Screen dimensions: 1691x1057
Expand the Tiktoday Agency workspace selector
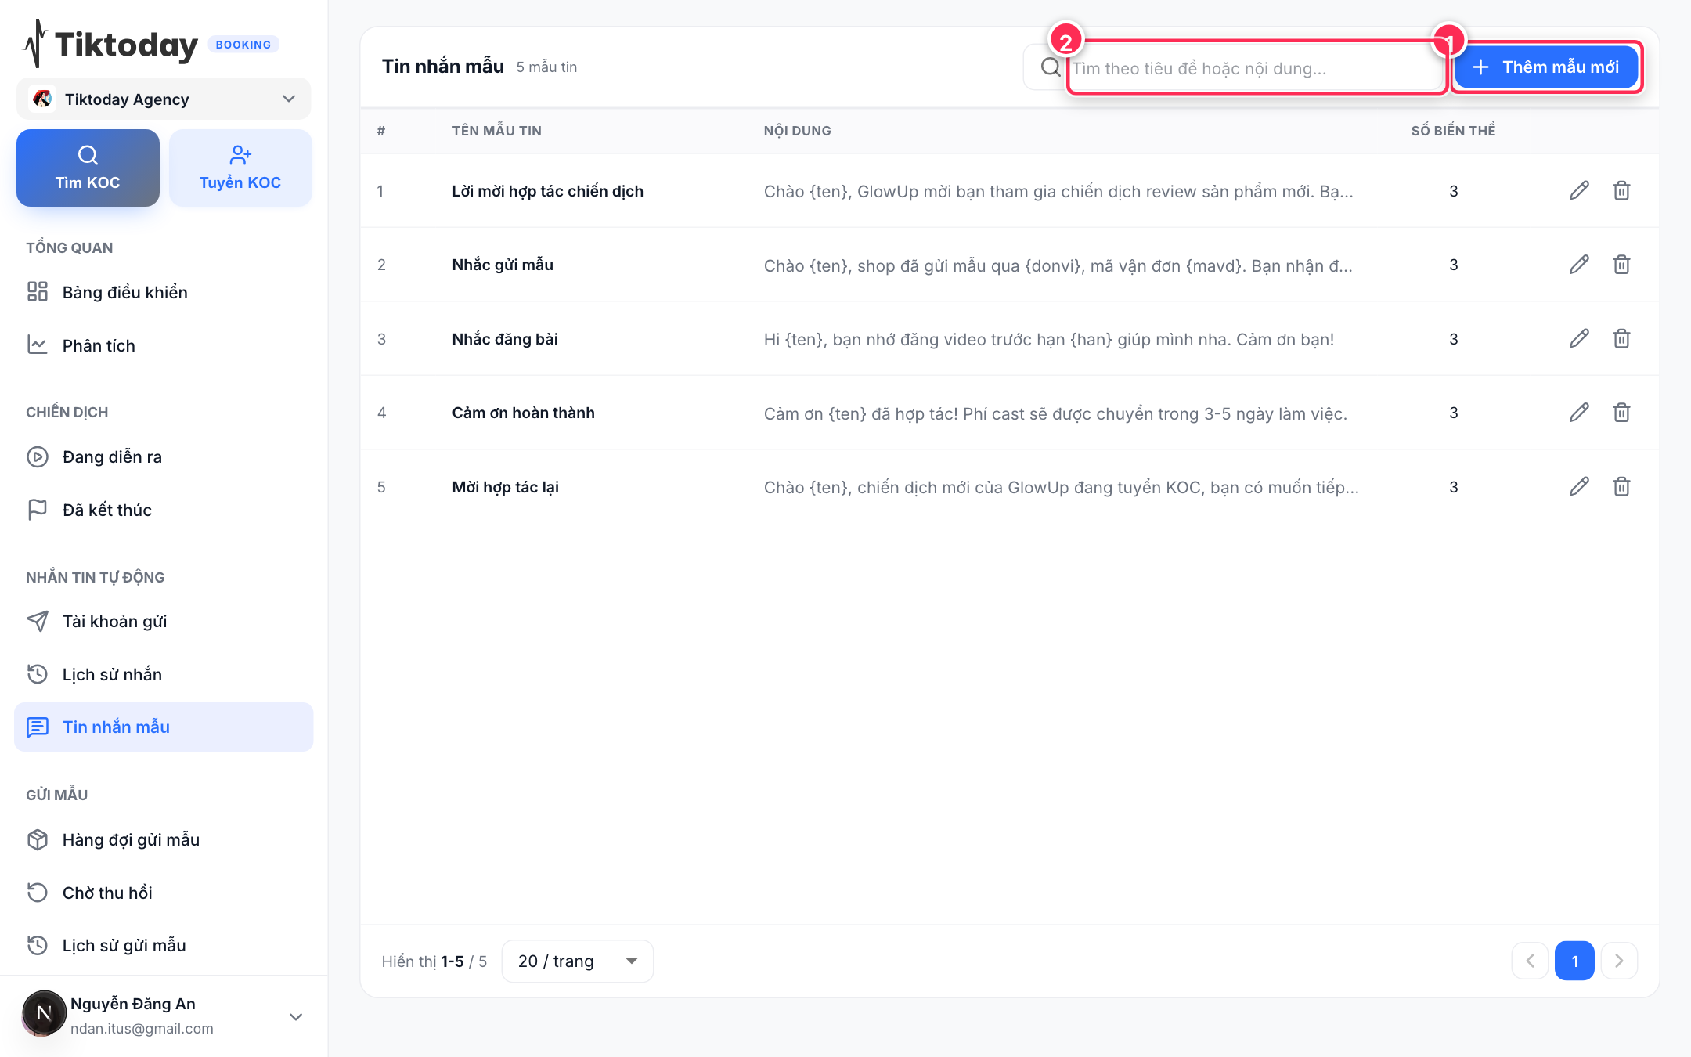164,99
